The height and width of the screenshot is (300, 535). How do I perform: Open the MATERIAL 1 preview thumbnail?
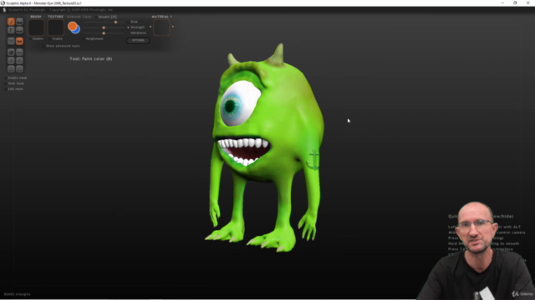click(x=161, y=27)
